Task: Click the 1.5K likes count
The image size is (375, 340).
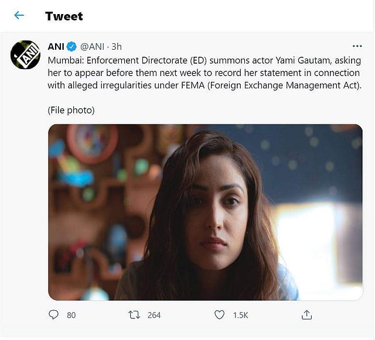Action: point(240,315)
